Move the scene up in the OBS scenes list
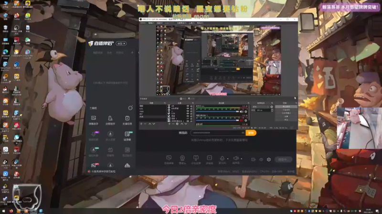Viewport: 382px width, 214px height. 150,124
